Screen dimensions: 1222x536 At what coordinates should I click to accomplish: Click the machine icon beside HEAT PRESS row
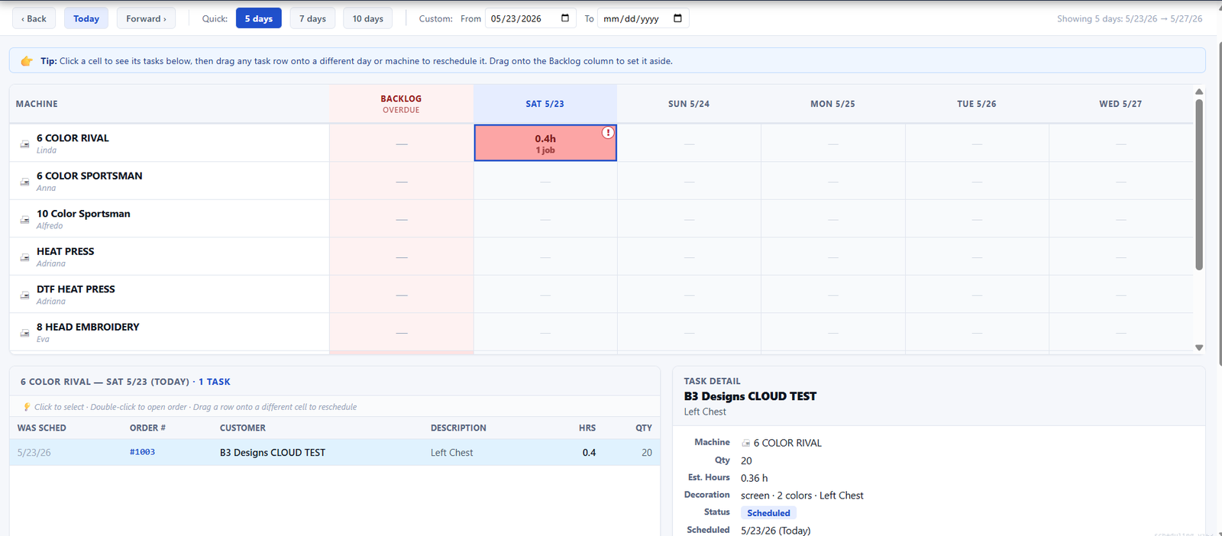click(24, 257)
